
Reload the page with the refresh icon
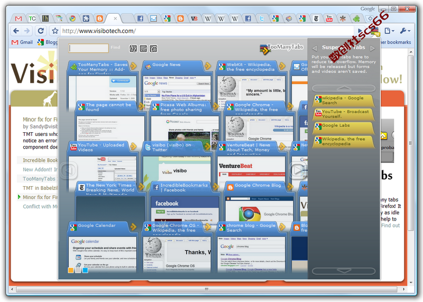(x=41, y=31)
